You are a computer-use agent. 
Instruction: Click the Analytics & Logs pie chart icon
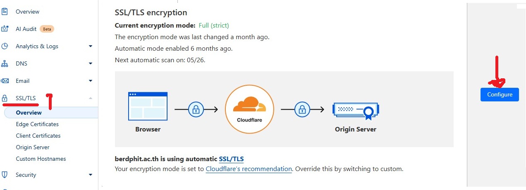coord(5,46)
